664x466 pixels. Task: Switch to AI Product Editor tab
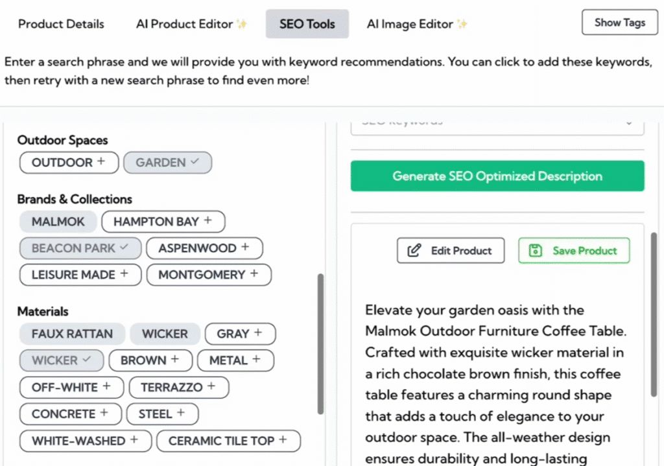click(191, 24)
